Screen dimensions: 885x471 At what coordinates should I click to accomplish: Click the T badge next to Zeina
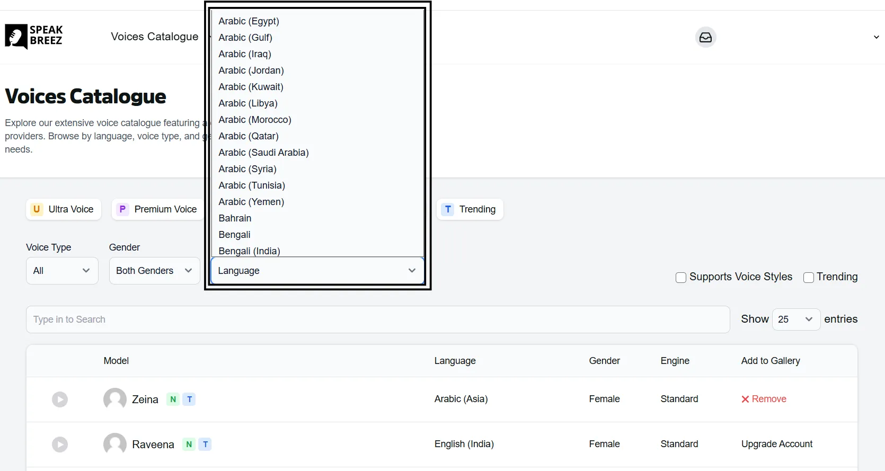189,399
